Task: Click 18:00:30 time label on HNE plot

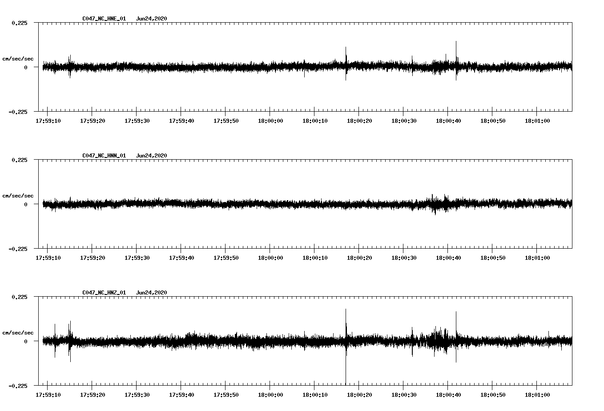Action: (x=404, y=121)
